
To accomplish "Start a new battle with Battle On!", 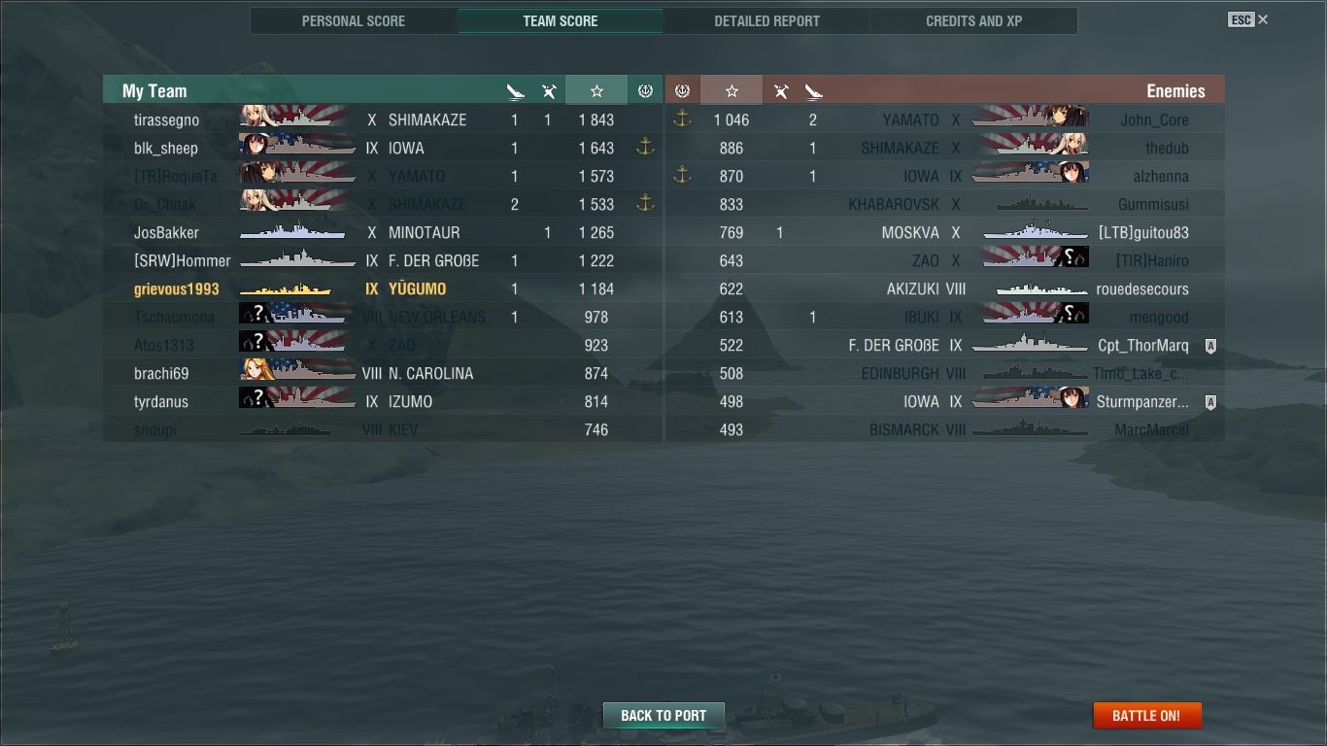I will 1146,716.
